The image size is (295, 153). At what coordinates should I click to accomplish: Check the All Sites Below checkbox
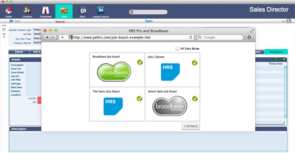[177, 49]
